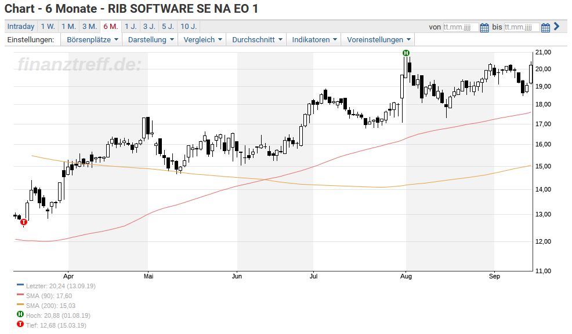
Task: Click legend text 'Letzter: 20,24 (13.09.19)'
Action: 60,286
